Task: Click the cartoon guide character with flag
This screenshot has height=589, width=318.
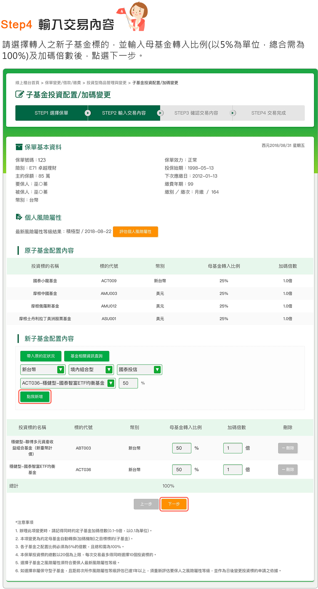Action: 134,15
